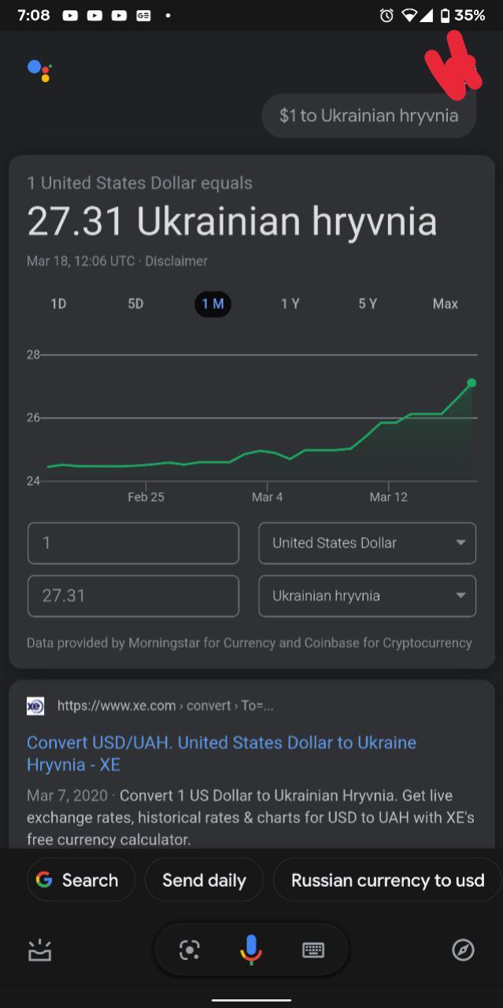Open Ukrainian hryvnia currency dropdown

pyautogui.click(x=367, y=596)
